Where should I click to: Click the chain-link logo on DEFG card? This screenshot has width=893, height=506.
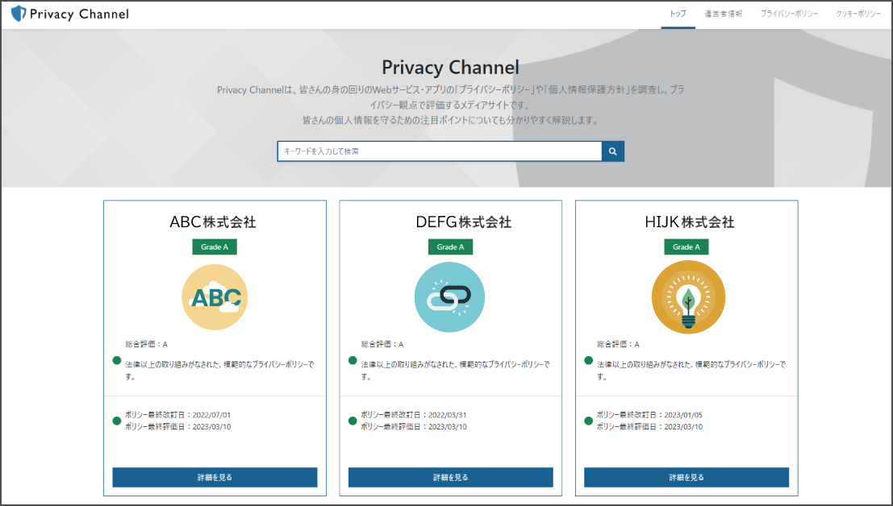click(449, 297)
